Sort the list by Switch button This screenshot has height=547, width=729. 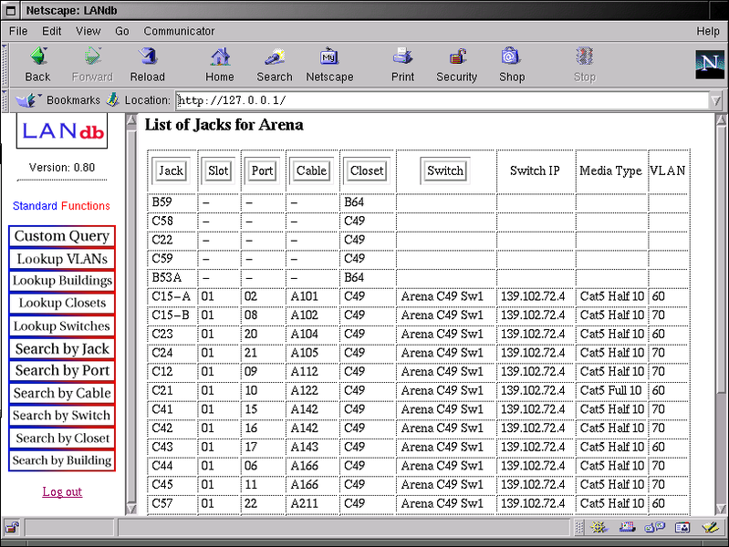445,171
